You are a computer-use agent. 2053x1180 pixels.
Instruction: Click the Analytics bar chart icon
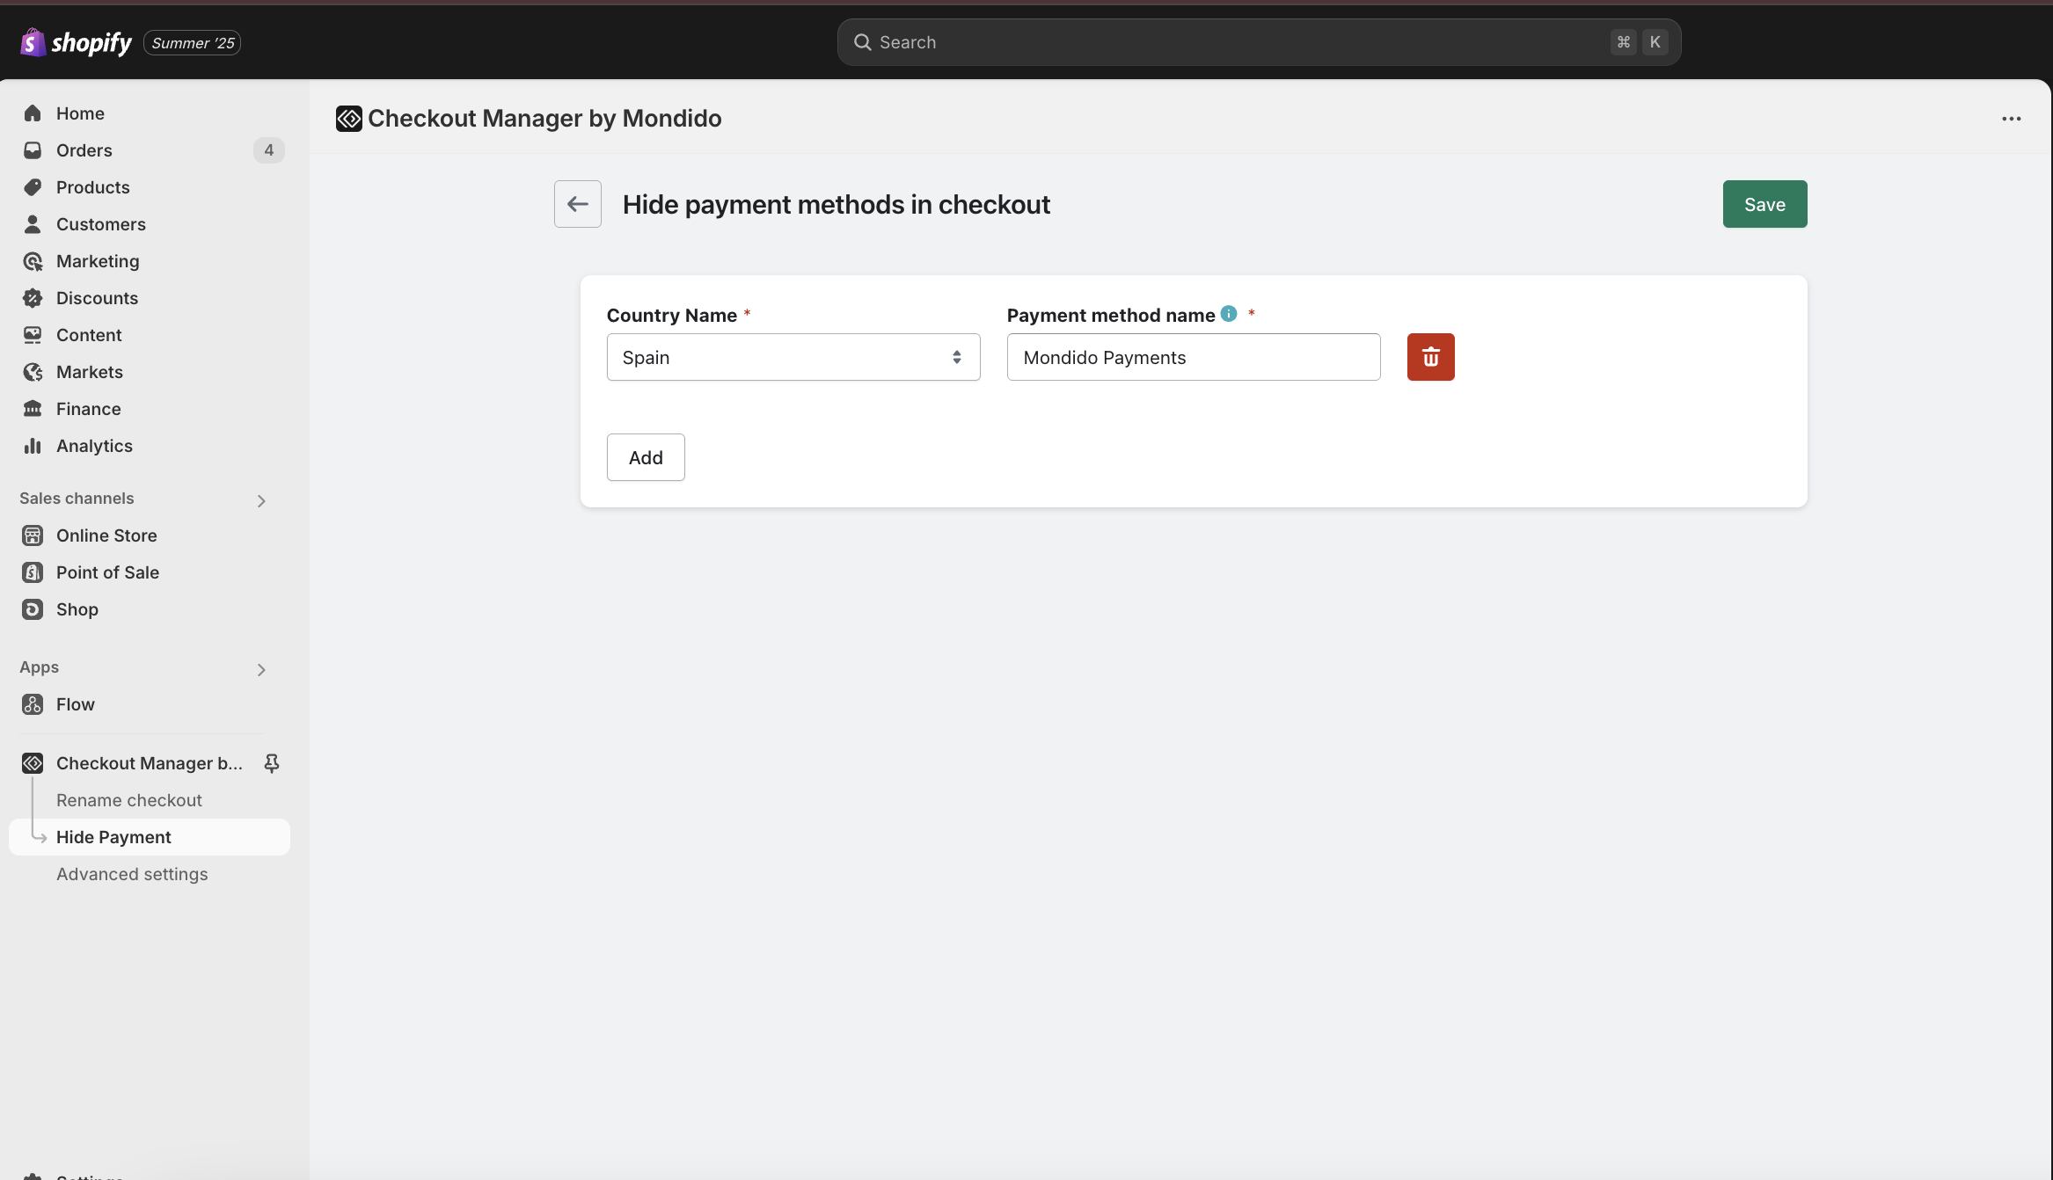[33, 446]
